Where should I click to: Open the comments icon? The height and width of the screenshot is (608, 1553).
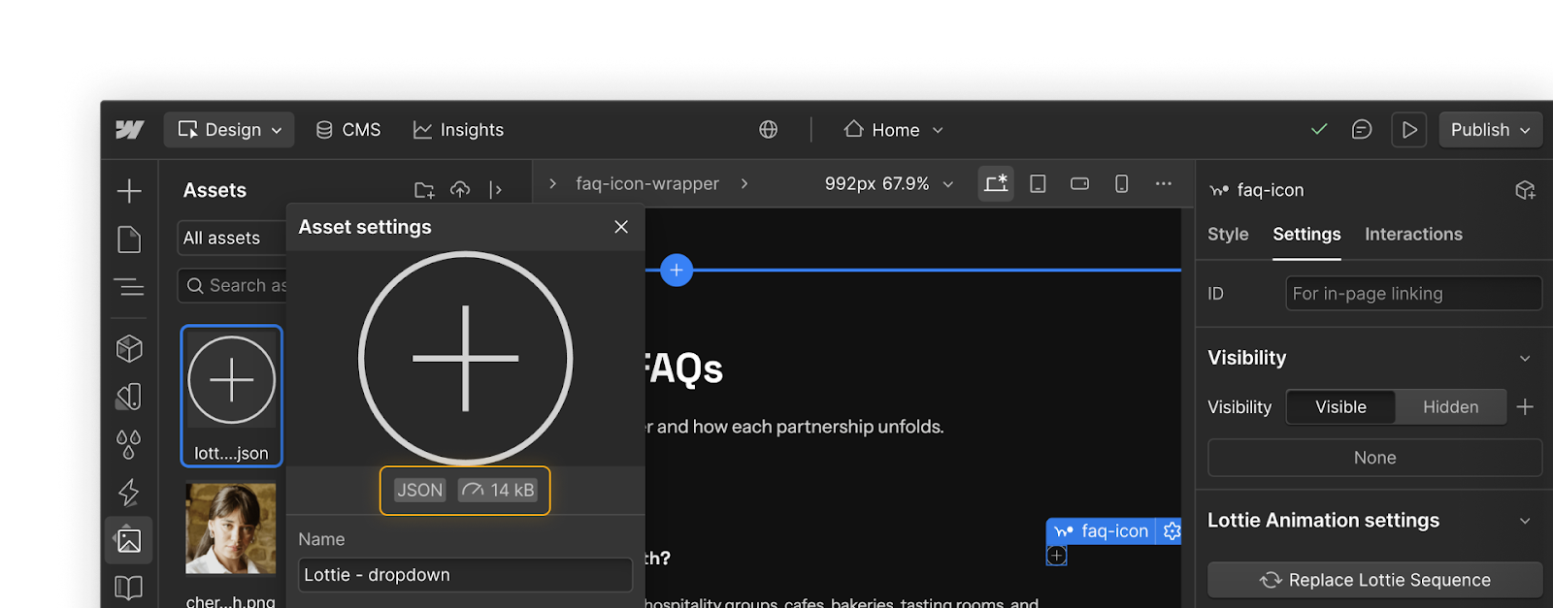(1362, 130)
